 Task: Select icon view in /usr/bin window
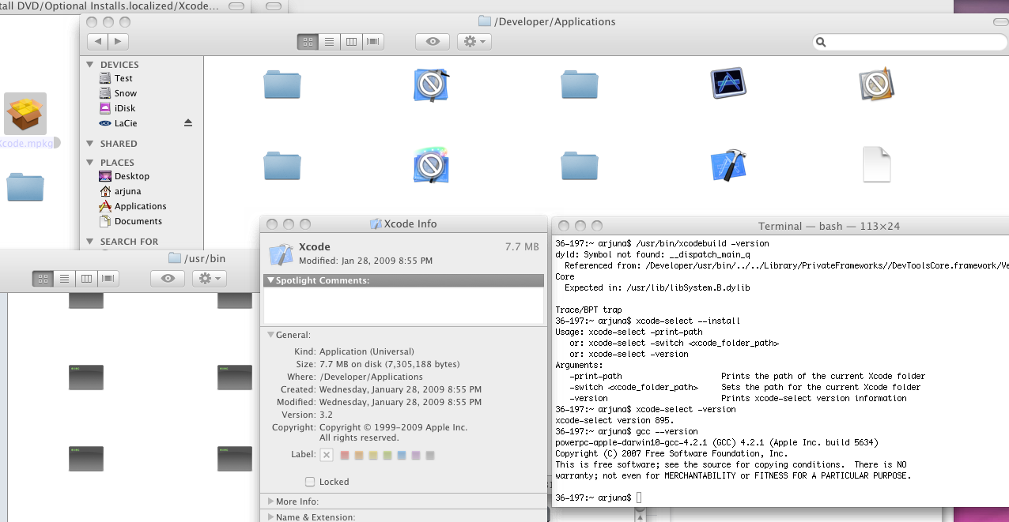coord(43,279)
